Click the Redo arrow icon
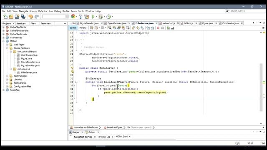 click(37, 17)
